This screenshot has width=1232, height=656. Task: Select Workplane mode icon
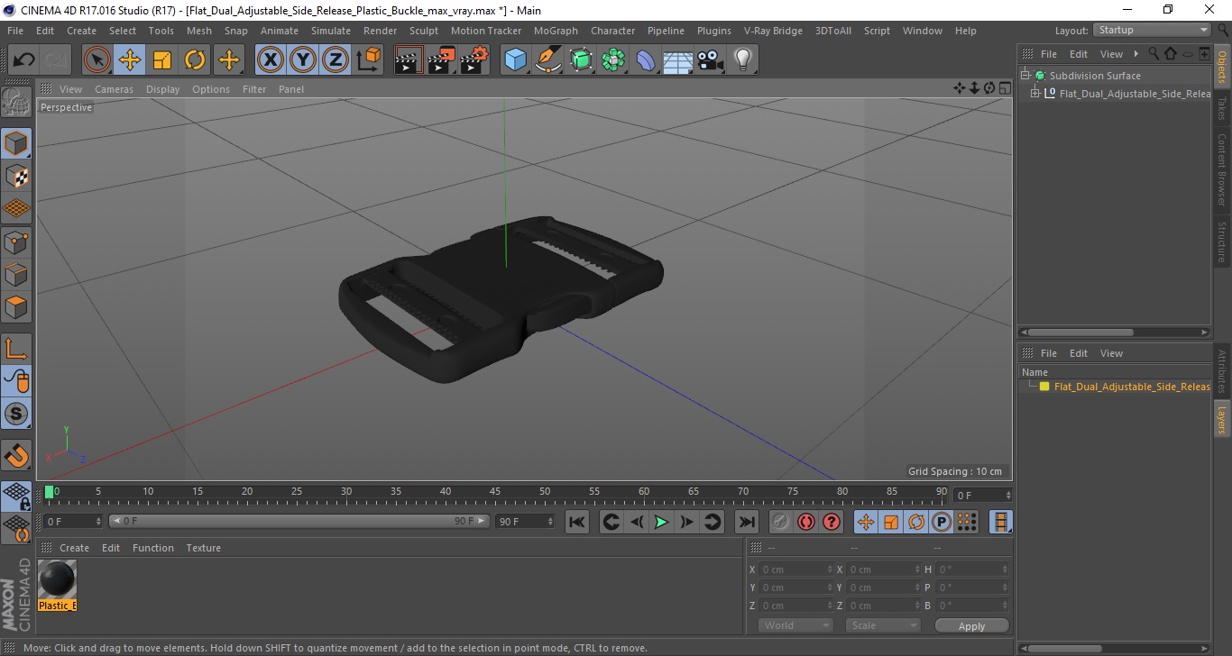pos(16,209)
